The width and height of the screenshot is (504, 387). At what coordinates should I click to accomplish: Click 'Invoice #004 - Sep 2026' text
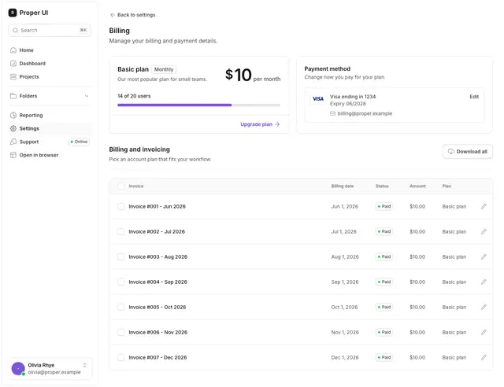(157, 282)
